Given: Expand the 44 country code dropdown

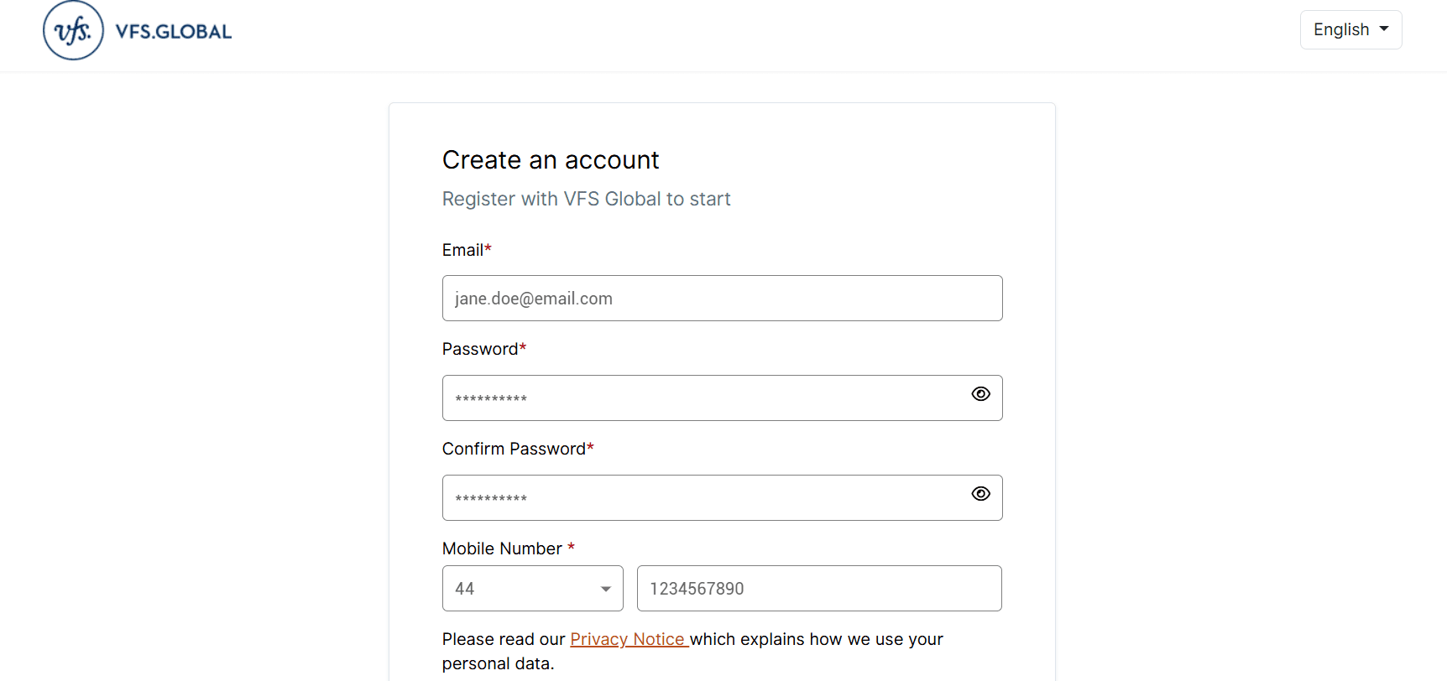Looking at the screenshot, I should [532, 589].
